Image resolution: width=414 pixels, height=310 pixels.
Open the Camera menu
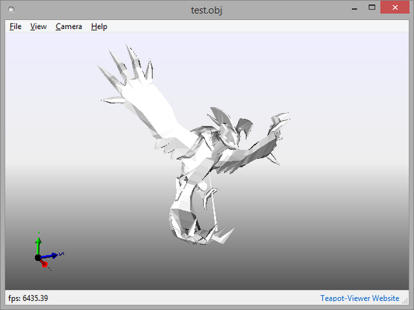pos(68,27)
